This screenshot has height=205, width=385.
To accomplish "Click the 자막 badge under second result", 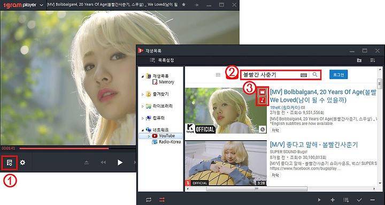I will click(275, 175).
